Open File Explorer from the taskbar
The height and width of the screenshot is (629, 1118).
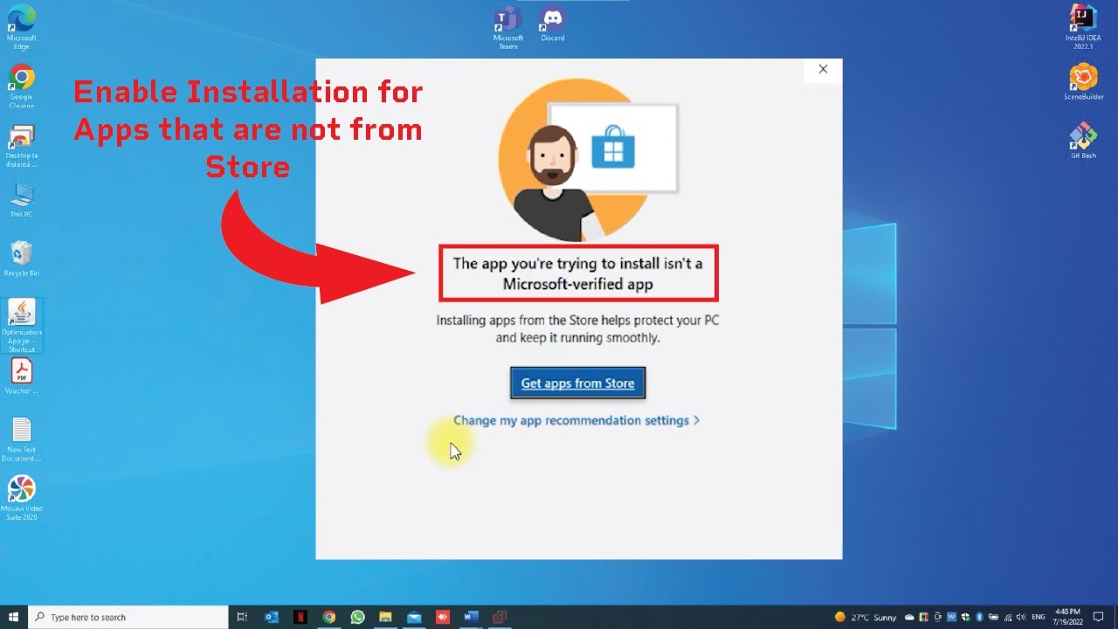pos(385,617)
